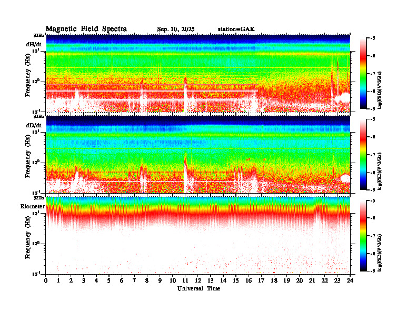Click the "station=GAK" label
This screenshot has height=322, width=417.
[236, 29]
